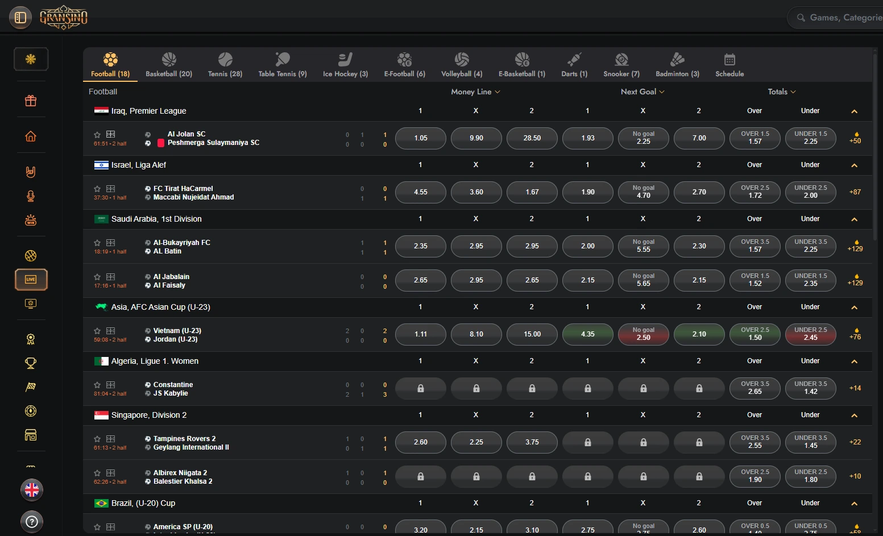Change language via UK flag icon

(x=32, y=490)
